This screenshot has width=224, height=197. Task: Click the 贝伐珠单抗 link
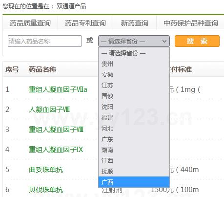(x=46, y=190)
